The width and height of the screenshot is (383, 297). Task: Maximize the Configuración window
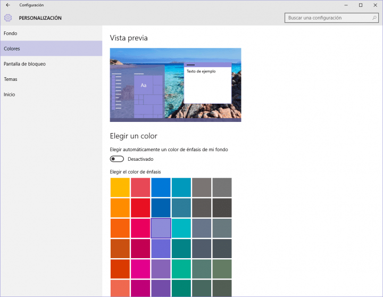click(361, 5)
